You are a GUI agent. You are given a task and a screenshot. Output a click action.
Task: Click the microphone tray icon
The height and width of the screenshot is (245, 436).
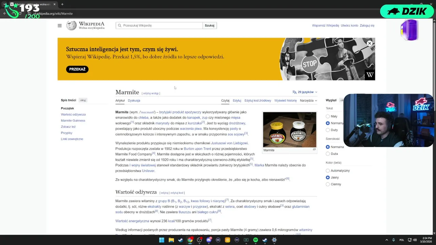click(x=393, y=240)
